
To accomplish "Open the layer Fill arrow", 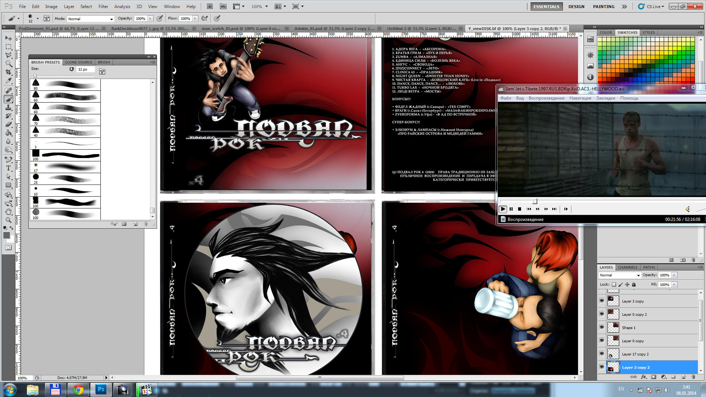I will click(x=674, y=285).
